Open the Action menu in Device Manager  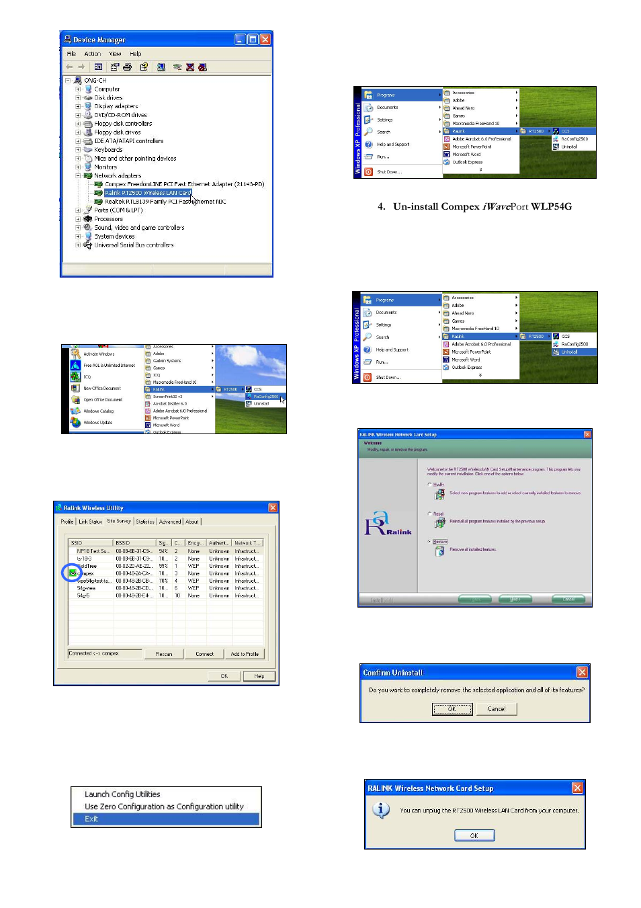(93, 54)
